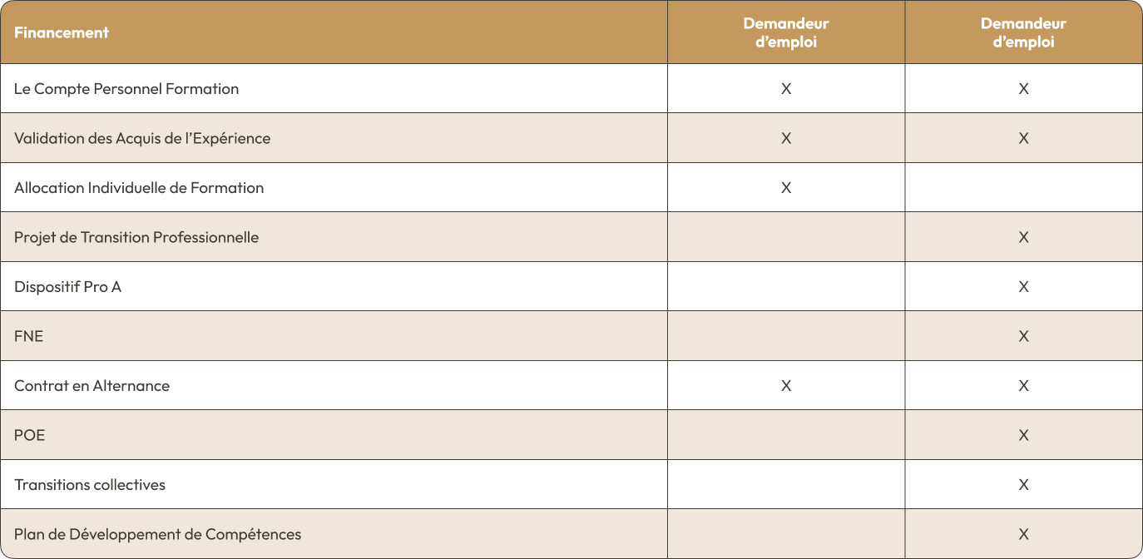
Task: Click Plan de Développement de Compétences label
Action: click(x=158, y=534)
